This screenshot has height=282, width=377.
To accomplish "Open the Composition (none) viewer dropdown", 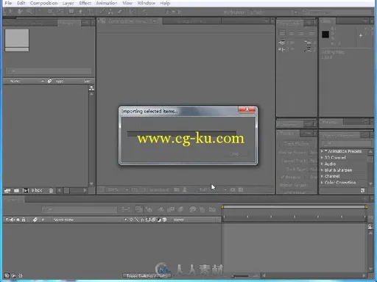I will click(155, 21).
